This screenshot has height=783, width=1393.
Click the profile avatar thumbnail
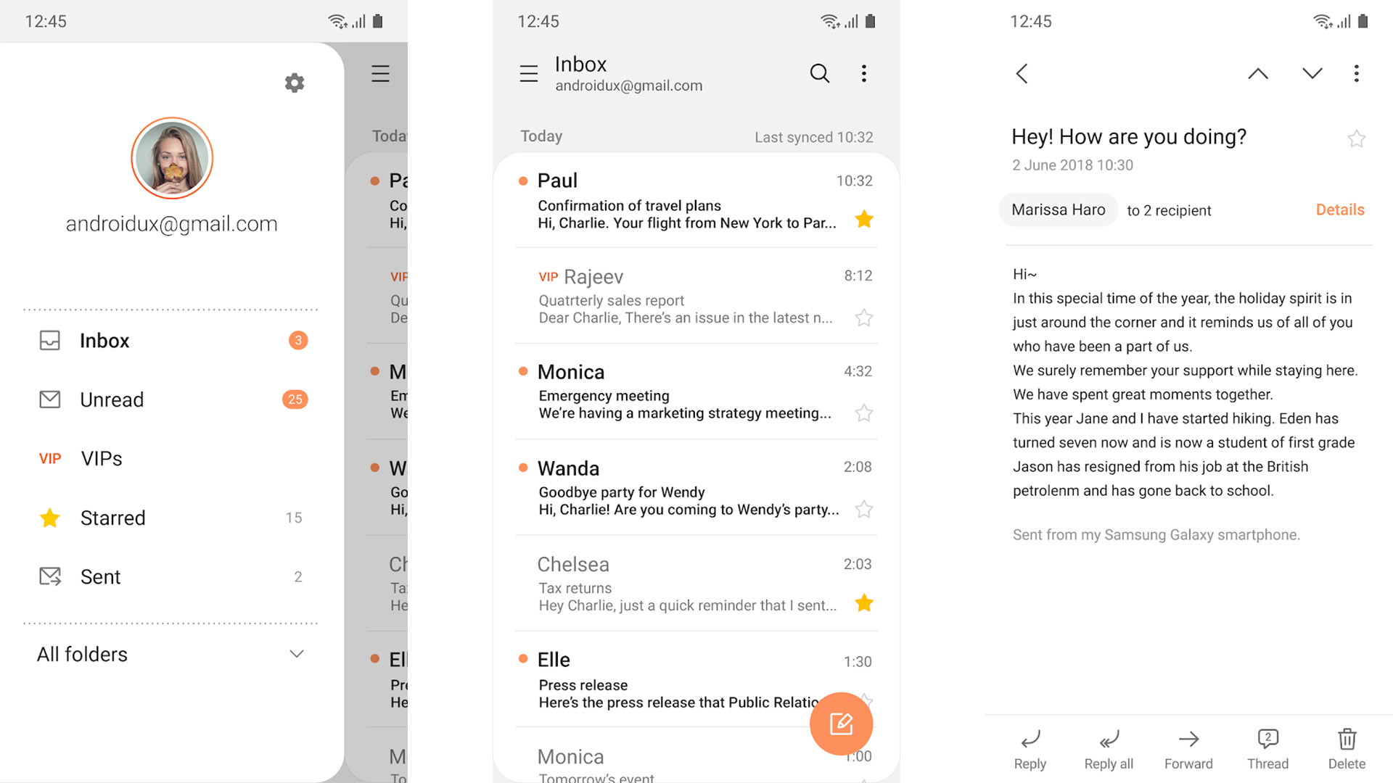coord(172,158)
